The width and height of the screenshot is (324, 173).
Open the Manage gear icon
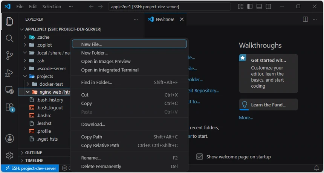click(x=9, y=155)
